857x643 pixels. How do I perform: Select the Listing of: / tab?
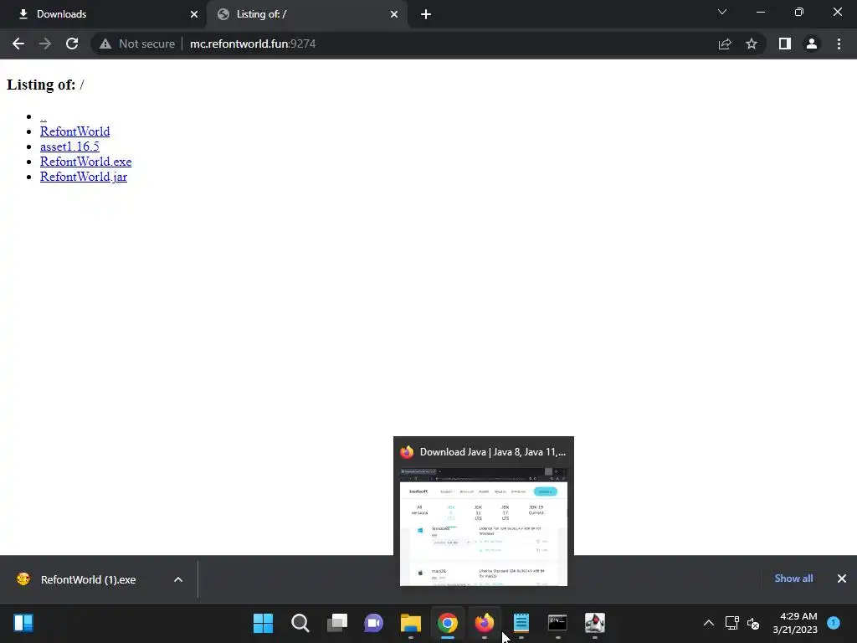coord(306,14)
